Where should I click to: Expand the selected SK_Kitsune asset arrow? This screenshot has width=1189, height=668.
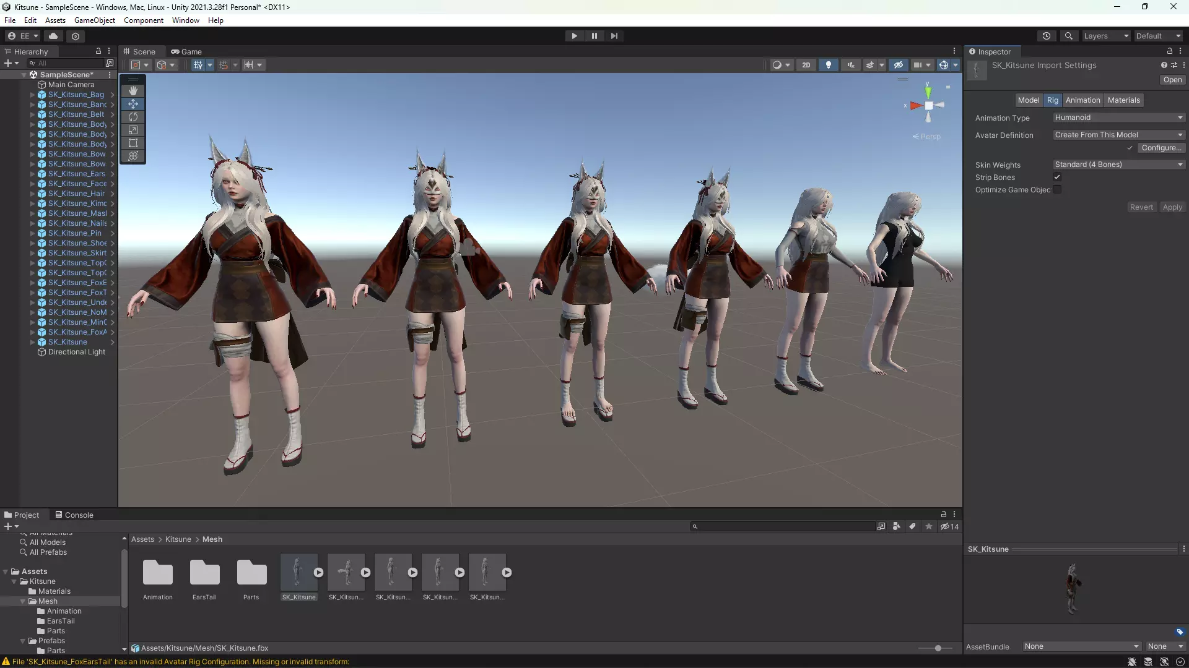click(x=318, y=573)
